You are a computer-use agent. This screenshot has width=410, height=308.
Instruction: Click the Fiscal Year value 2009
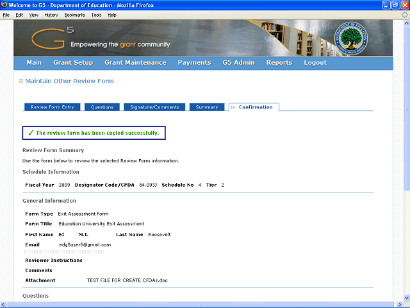point(64,185)
